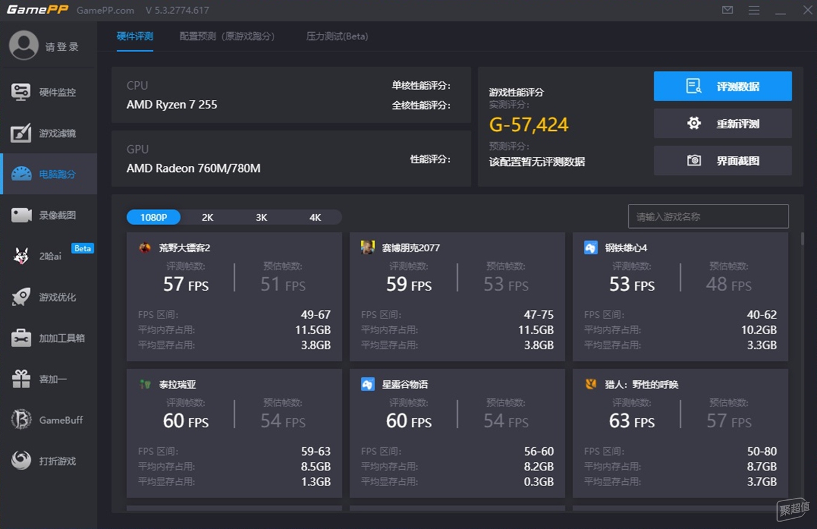
Task: Click the 猎人：野性的呼唤 game icon
Action: pos(591,384)
